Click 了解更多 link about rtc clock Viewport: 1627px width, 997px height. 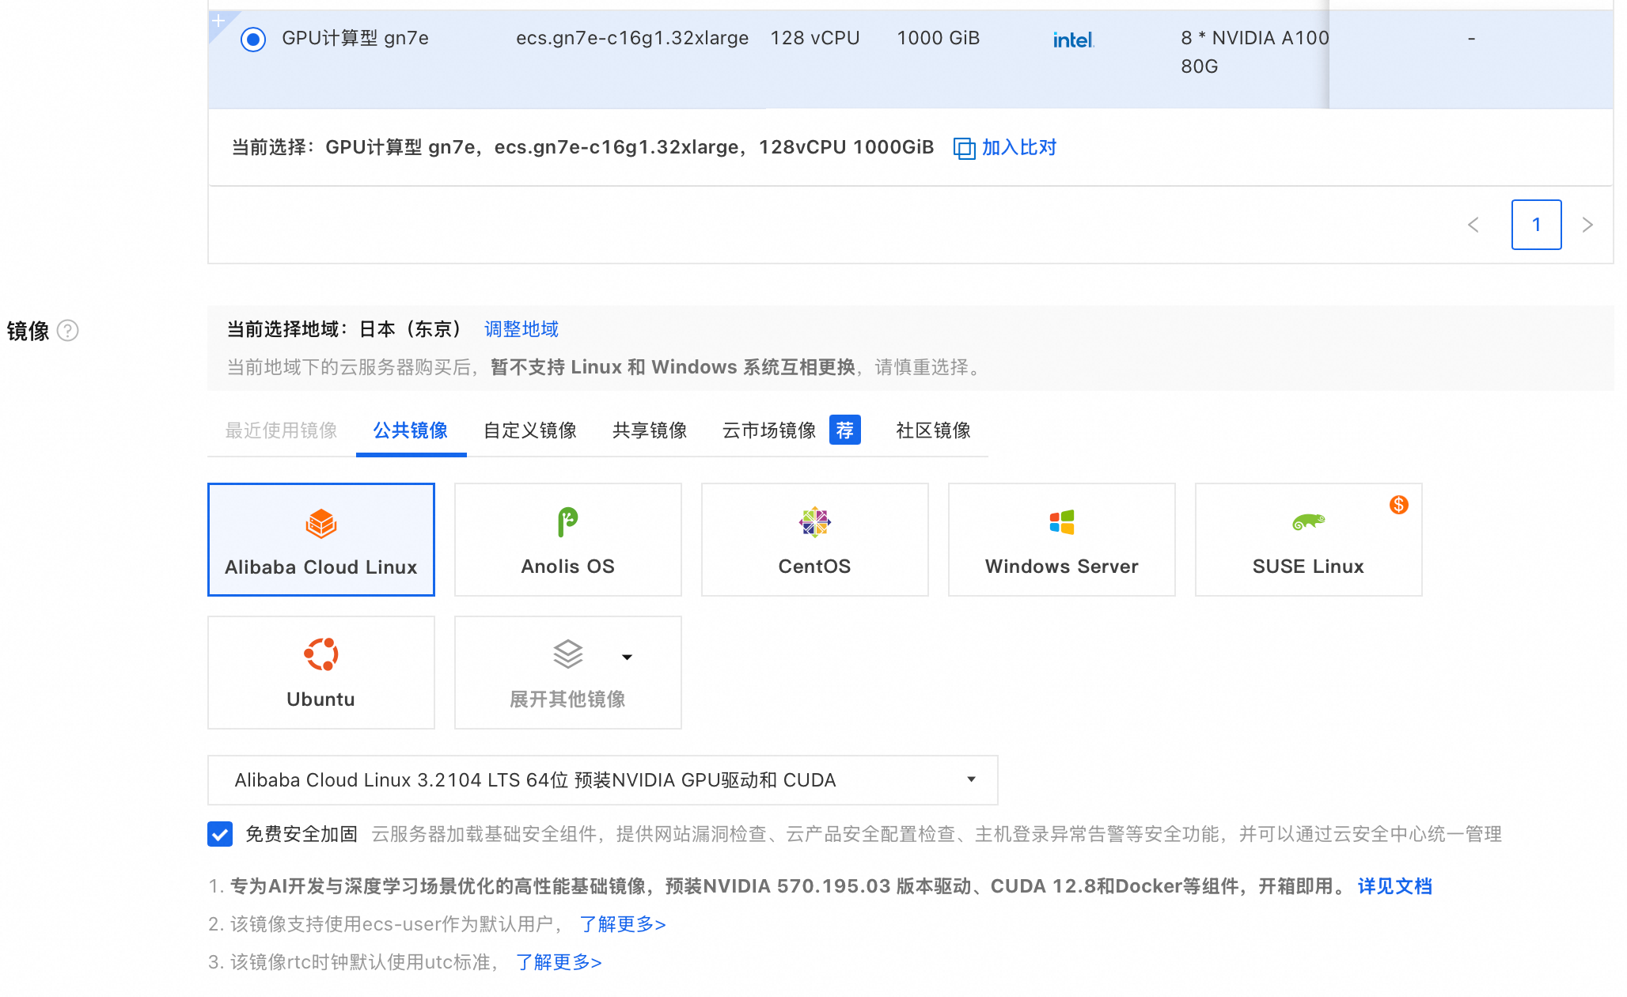coord(559,962)
